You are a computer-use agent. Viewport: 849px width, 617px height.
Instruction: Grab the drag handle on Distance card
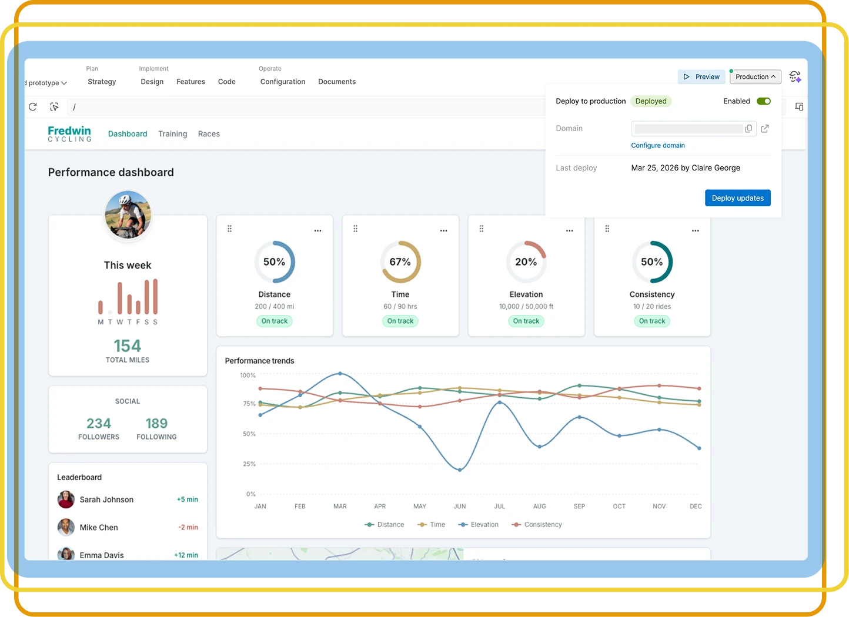click(230, 229)
